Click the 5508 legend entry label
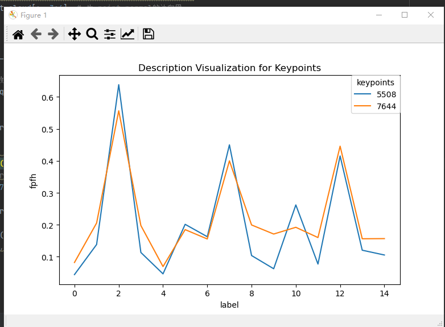The image size is (445, 327). [x=386, y=94]
